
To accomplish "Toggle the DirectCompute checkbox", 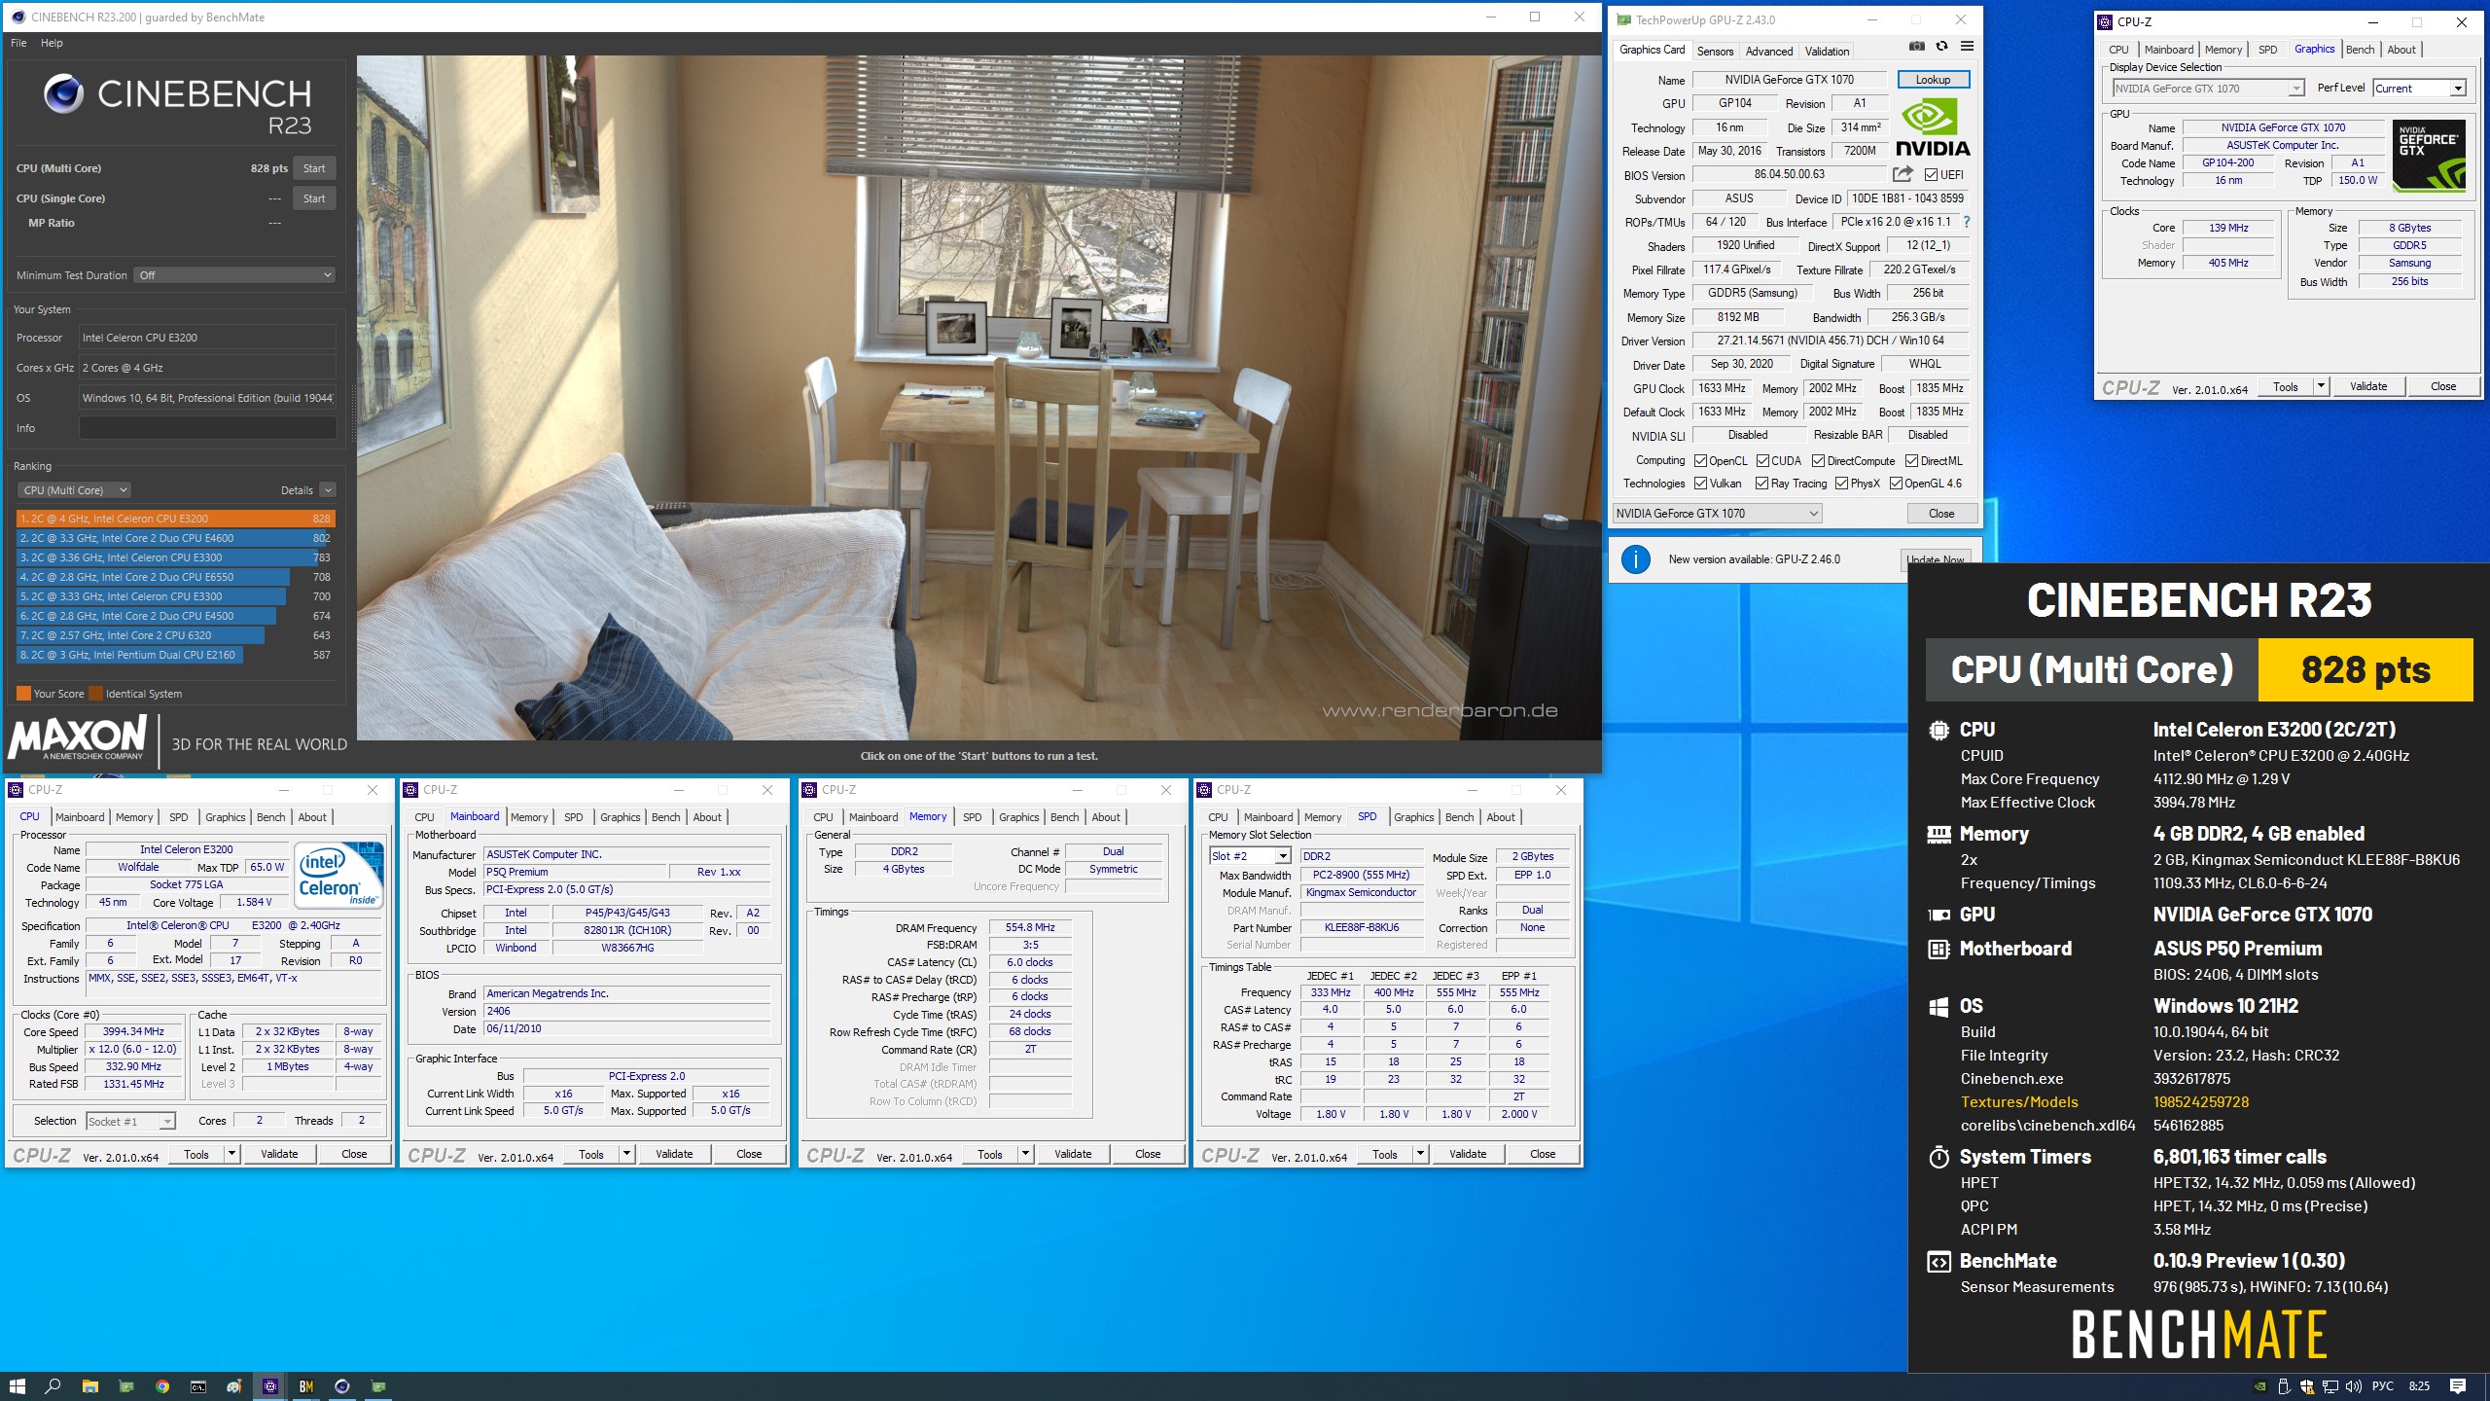I will pos(1818,461).
